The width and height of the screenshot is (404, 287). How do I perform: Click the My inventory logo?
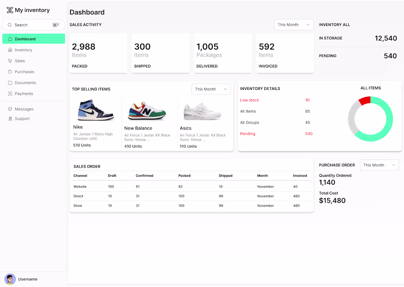pyautogui.click(x=29, y=10)
